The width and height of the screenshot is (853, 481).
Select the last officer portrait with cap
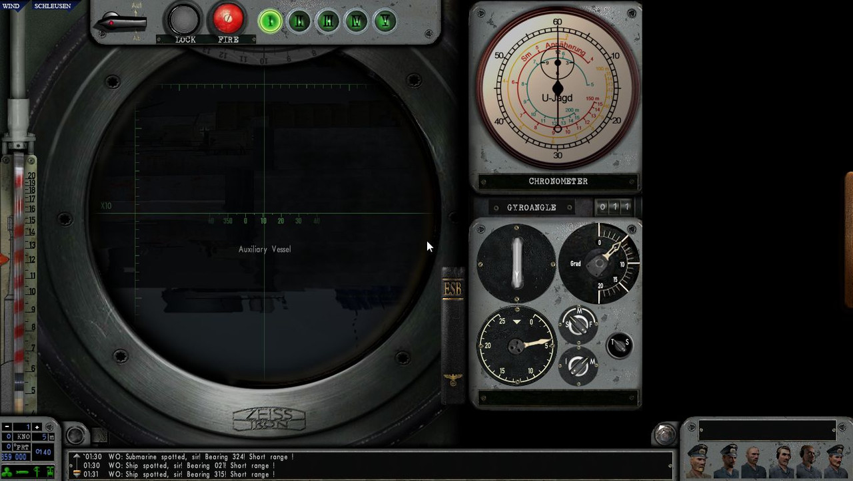pyautogui.click(x=836, y=461)
